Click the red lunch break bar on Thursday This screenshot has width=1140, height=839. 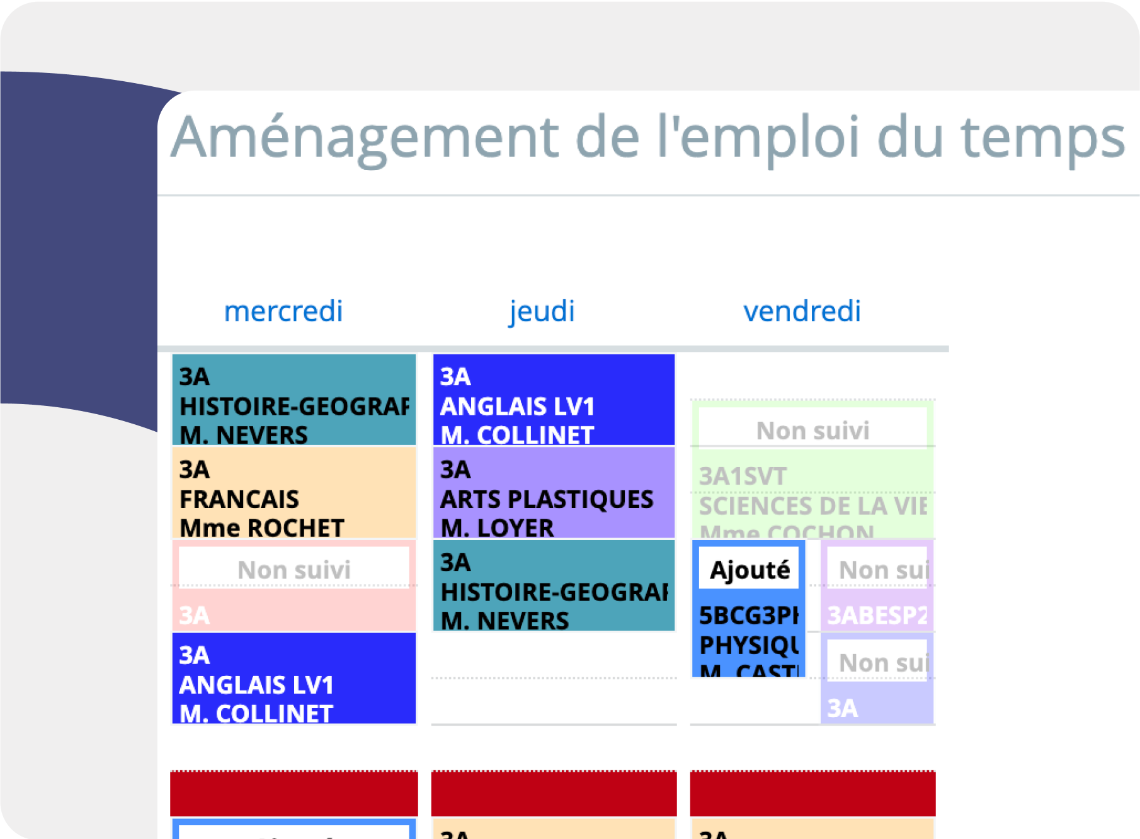(x=554, y=793)
